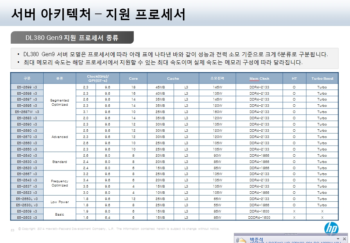The height and width of the screenshot is (243, 350).
Task: Open the mail envelope icon in the alert
Action: tap(240, 240)
